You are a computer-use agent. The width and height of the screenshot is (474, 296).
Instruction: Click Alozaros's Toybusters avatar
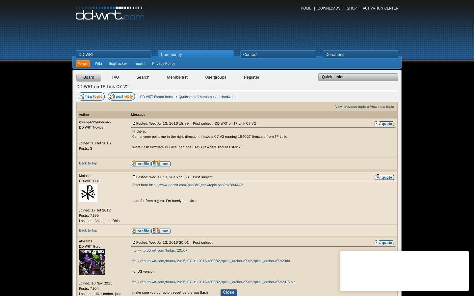92,262
